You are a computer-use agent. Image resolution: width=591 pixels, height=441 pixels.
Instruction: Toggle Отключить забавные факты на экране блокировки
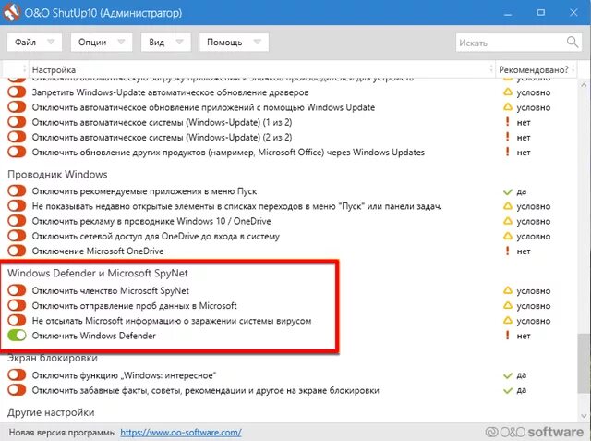[17, 390]
